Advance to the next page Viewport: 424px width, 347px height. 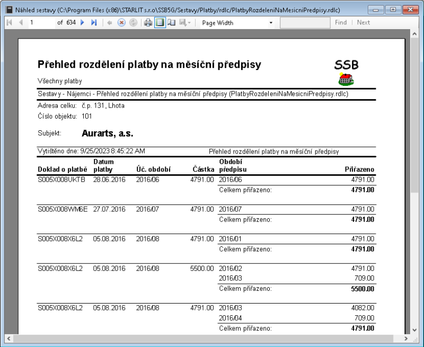pos(82,22)
